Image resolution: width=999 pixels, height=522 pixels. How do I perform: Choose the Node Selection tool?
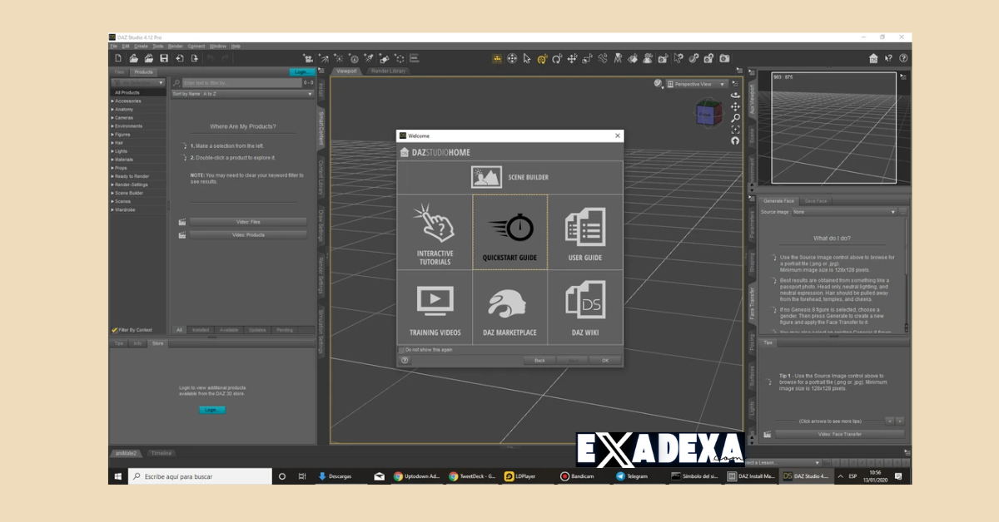526,58
